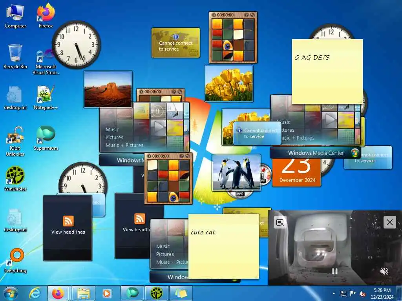The height and width of the screenshot is (301, 402).
Task: Click the info icon on the blue weather gadget
Action: click(240, 130)
